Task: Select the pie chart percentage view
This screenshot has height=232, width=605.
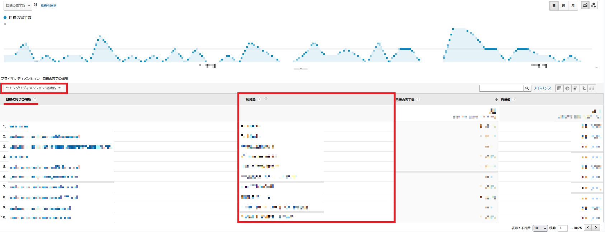Action: tap(567, 88)
